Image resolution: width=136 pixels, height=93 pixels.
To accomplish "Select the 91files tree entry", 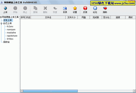I will click(x=10, y=39).
